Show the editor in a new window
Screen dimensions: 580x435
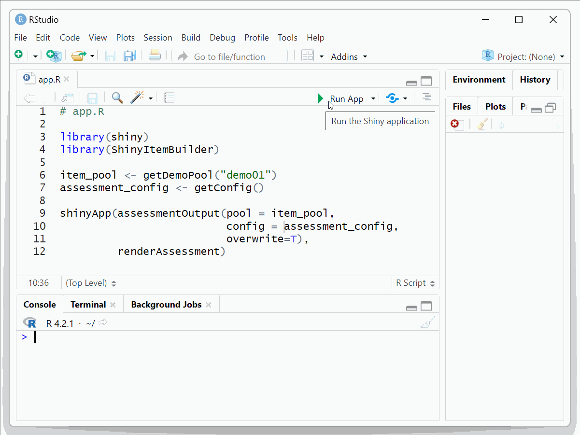[x=68, y=98]
